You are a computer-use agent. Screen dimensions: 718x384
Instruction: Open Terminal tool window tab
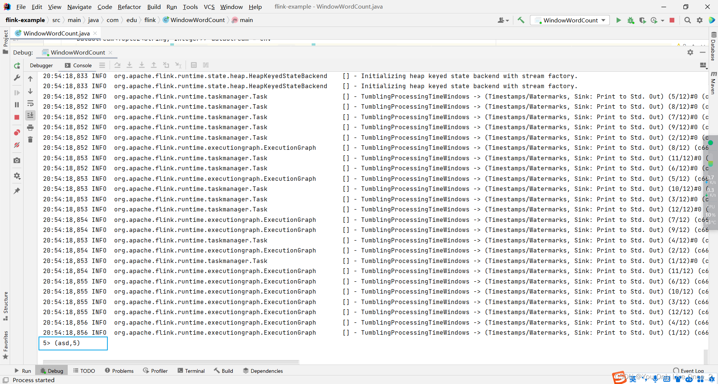tap(191, 371)
